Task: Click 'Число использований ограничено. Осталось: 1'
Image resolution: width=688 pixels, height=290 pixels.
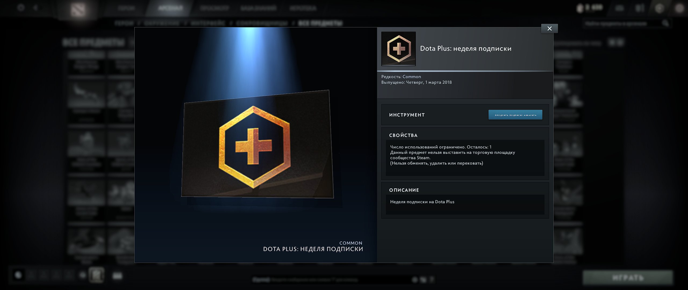Action: click(x=441, y=147)
